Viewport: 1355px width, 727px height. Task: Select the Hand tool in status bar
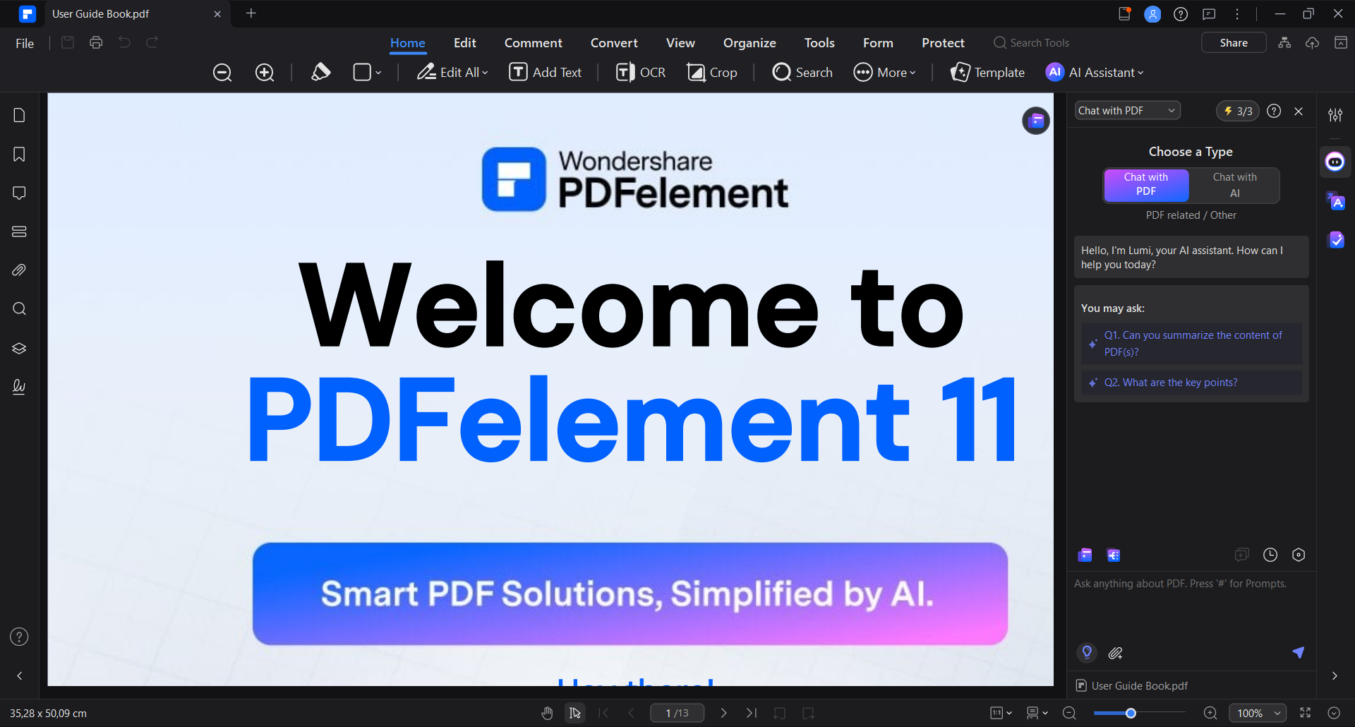click(x=547, y=714)
